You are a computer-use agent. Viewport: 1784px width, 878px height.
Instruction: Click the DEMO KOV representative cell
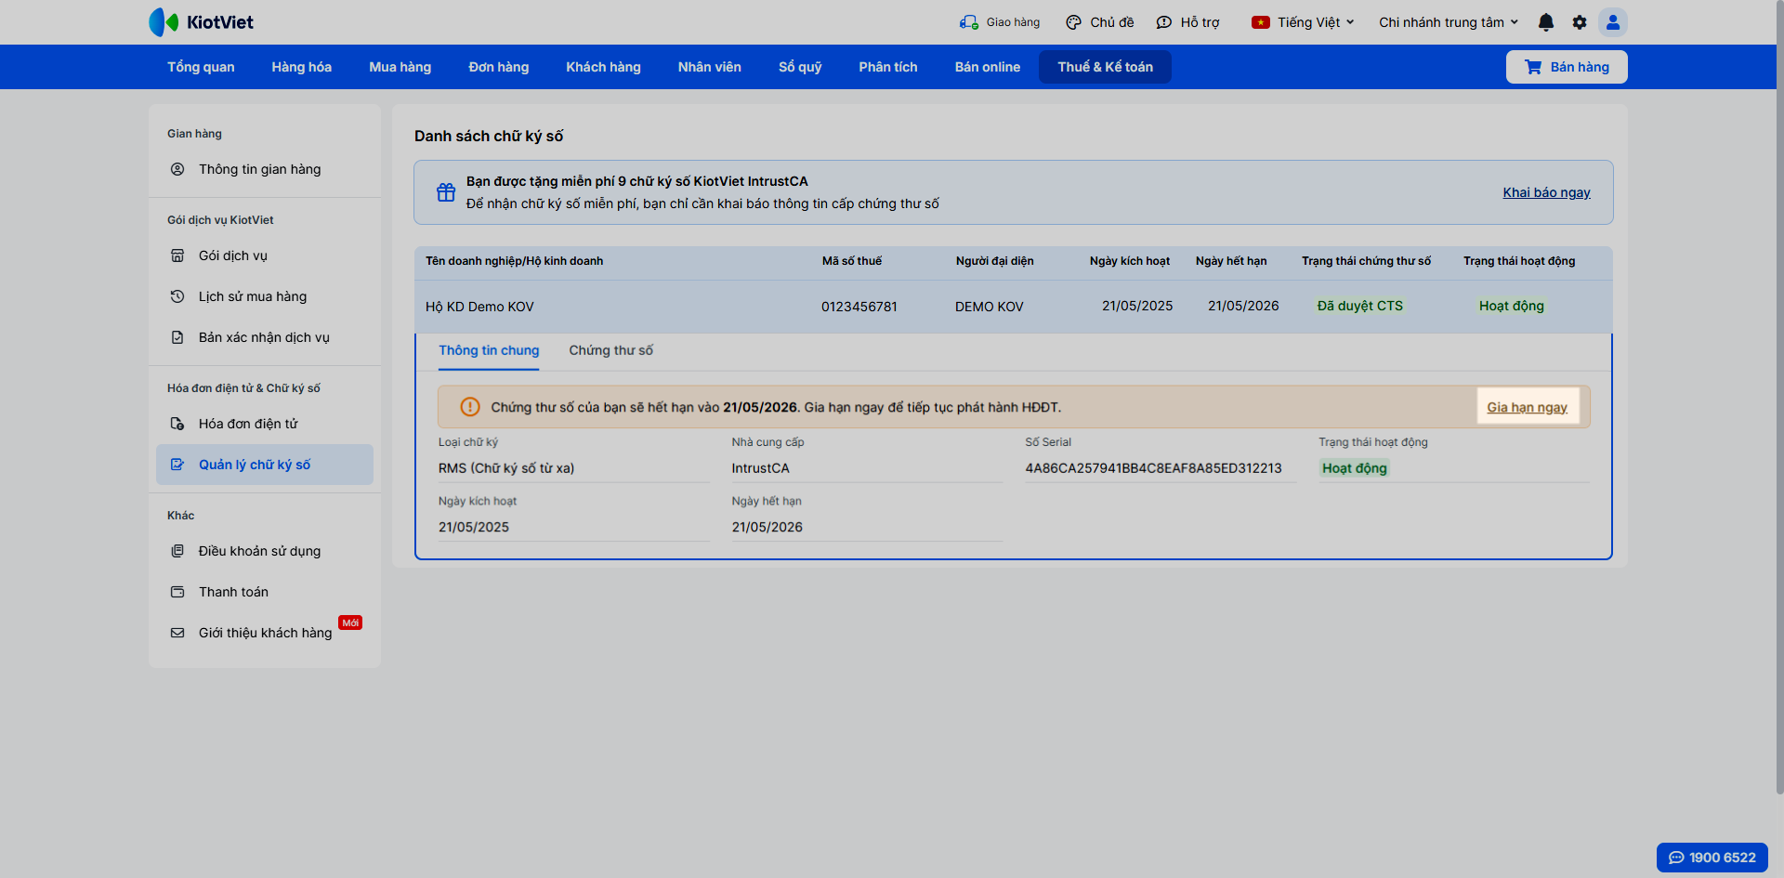coord(990,307)
